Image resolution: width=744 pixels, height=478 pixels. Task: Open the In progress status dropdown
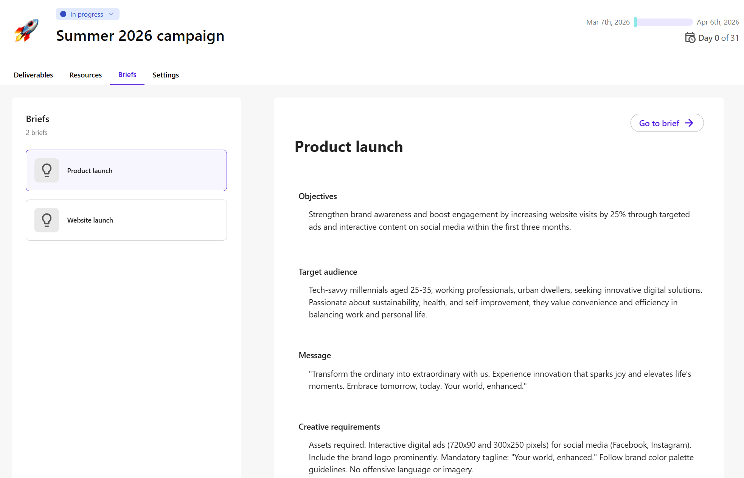pyautogui.click(x=87, y=14)
